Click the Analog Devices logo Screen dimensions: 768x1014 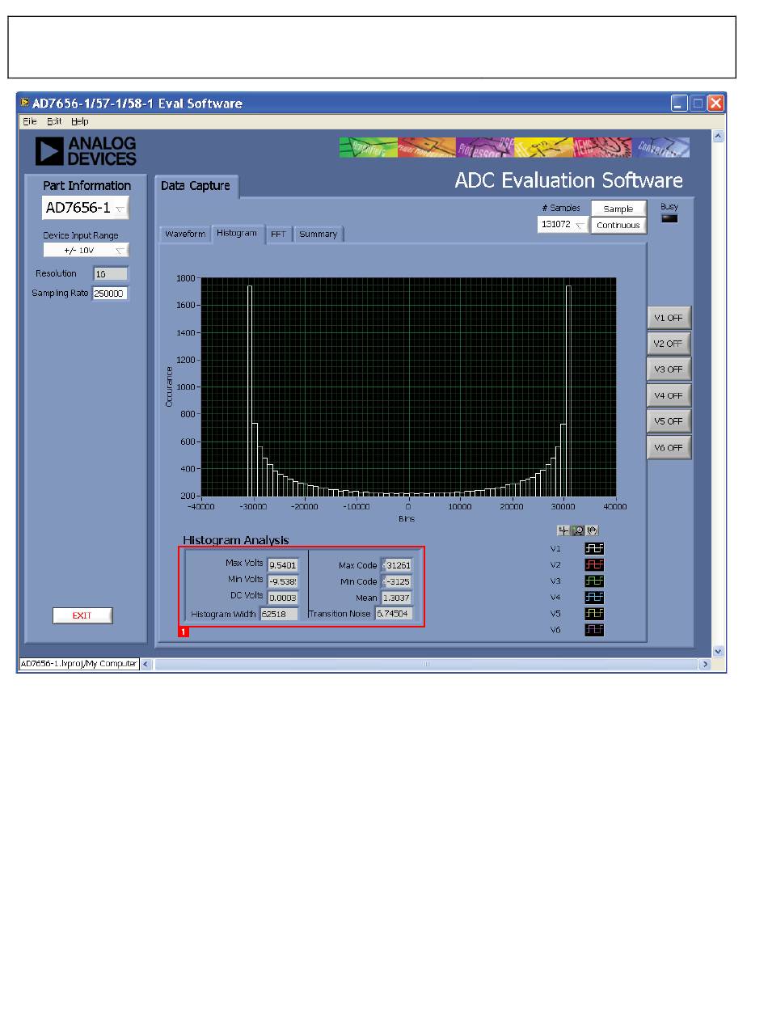(86, 150)
